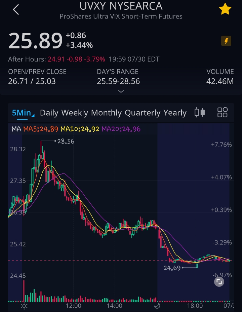Tap the +3.44% percent change
The height and width of the screenshot is (312, 242).
click(79, 45)
